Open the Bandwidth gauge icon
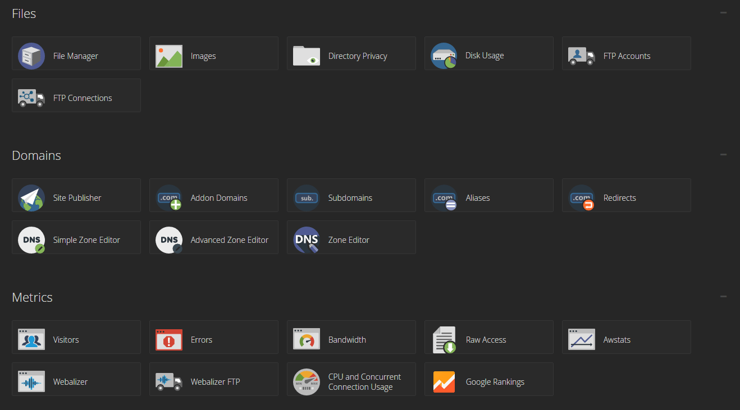Viewport: 740px width, 410px height. point(307,340)
